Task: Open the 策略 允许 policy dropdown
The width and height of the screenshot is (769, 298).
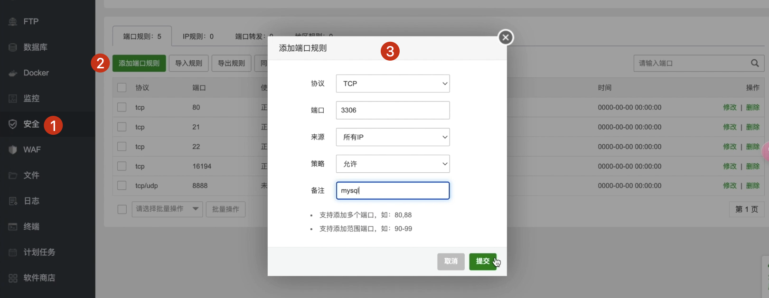Action: click(393, 164)
